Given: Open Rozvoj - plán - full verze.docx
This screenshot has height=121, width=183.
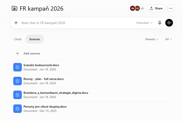Looking at the screenshot, I should click(x=93, y=81).
